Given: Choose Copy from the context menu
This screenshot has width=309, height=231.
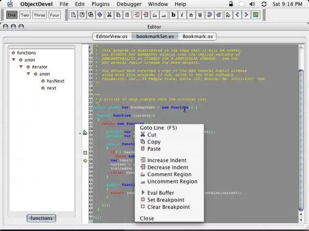Looking at the screenshot, I should point(169,142).
